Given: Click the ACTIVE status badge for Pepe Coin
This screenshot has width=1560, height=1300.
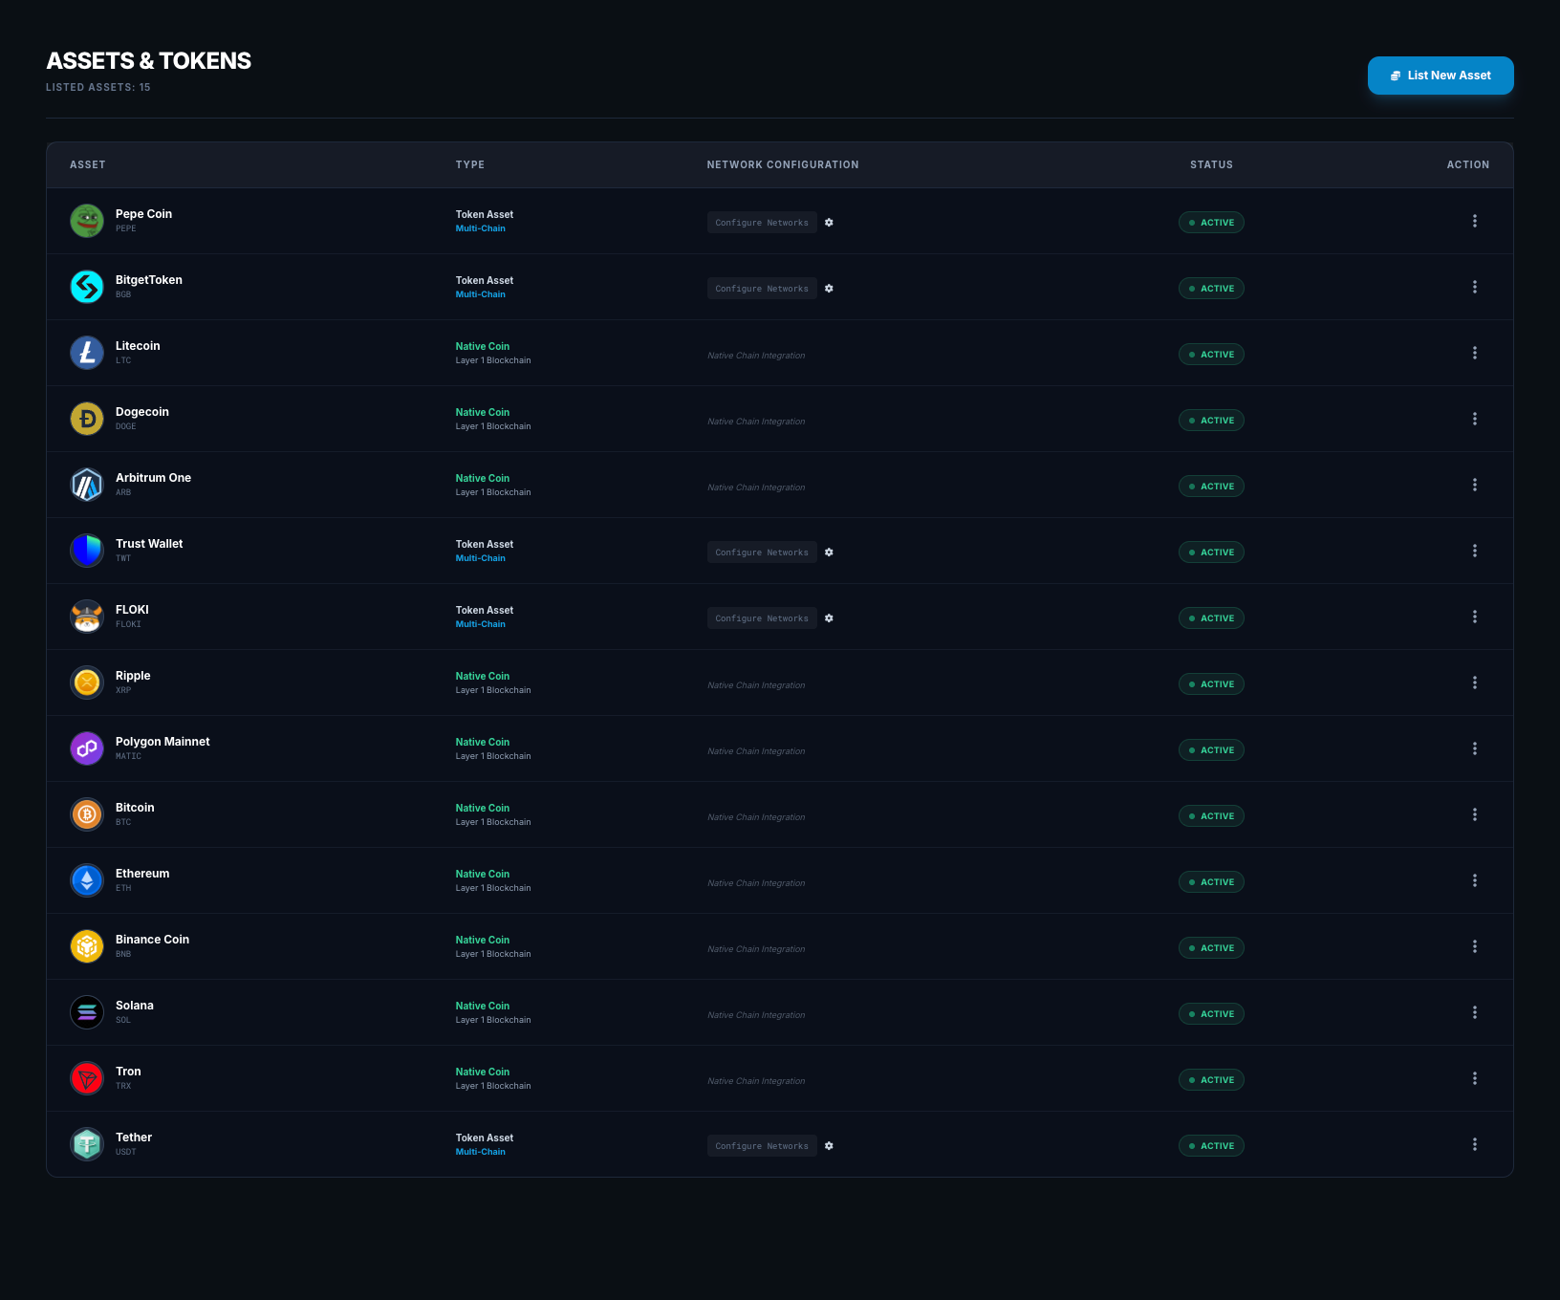Looking at the screenshot, I should (x=1210, y=223).
